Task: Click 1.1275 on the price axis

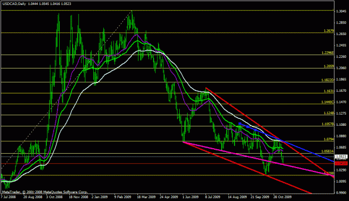Action: [x=341, y=113]
